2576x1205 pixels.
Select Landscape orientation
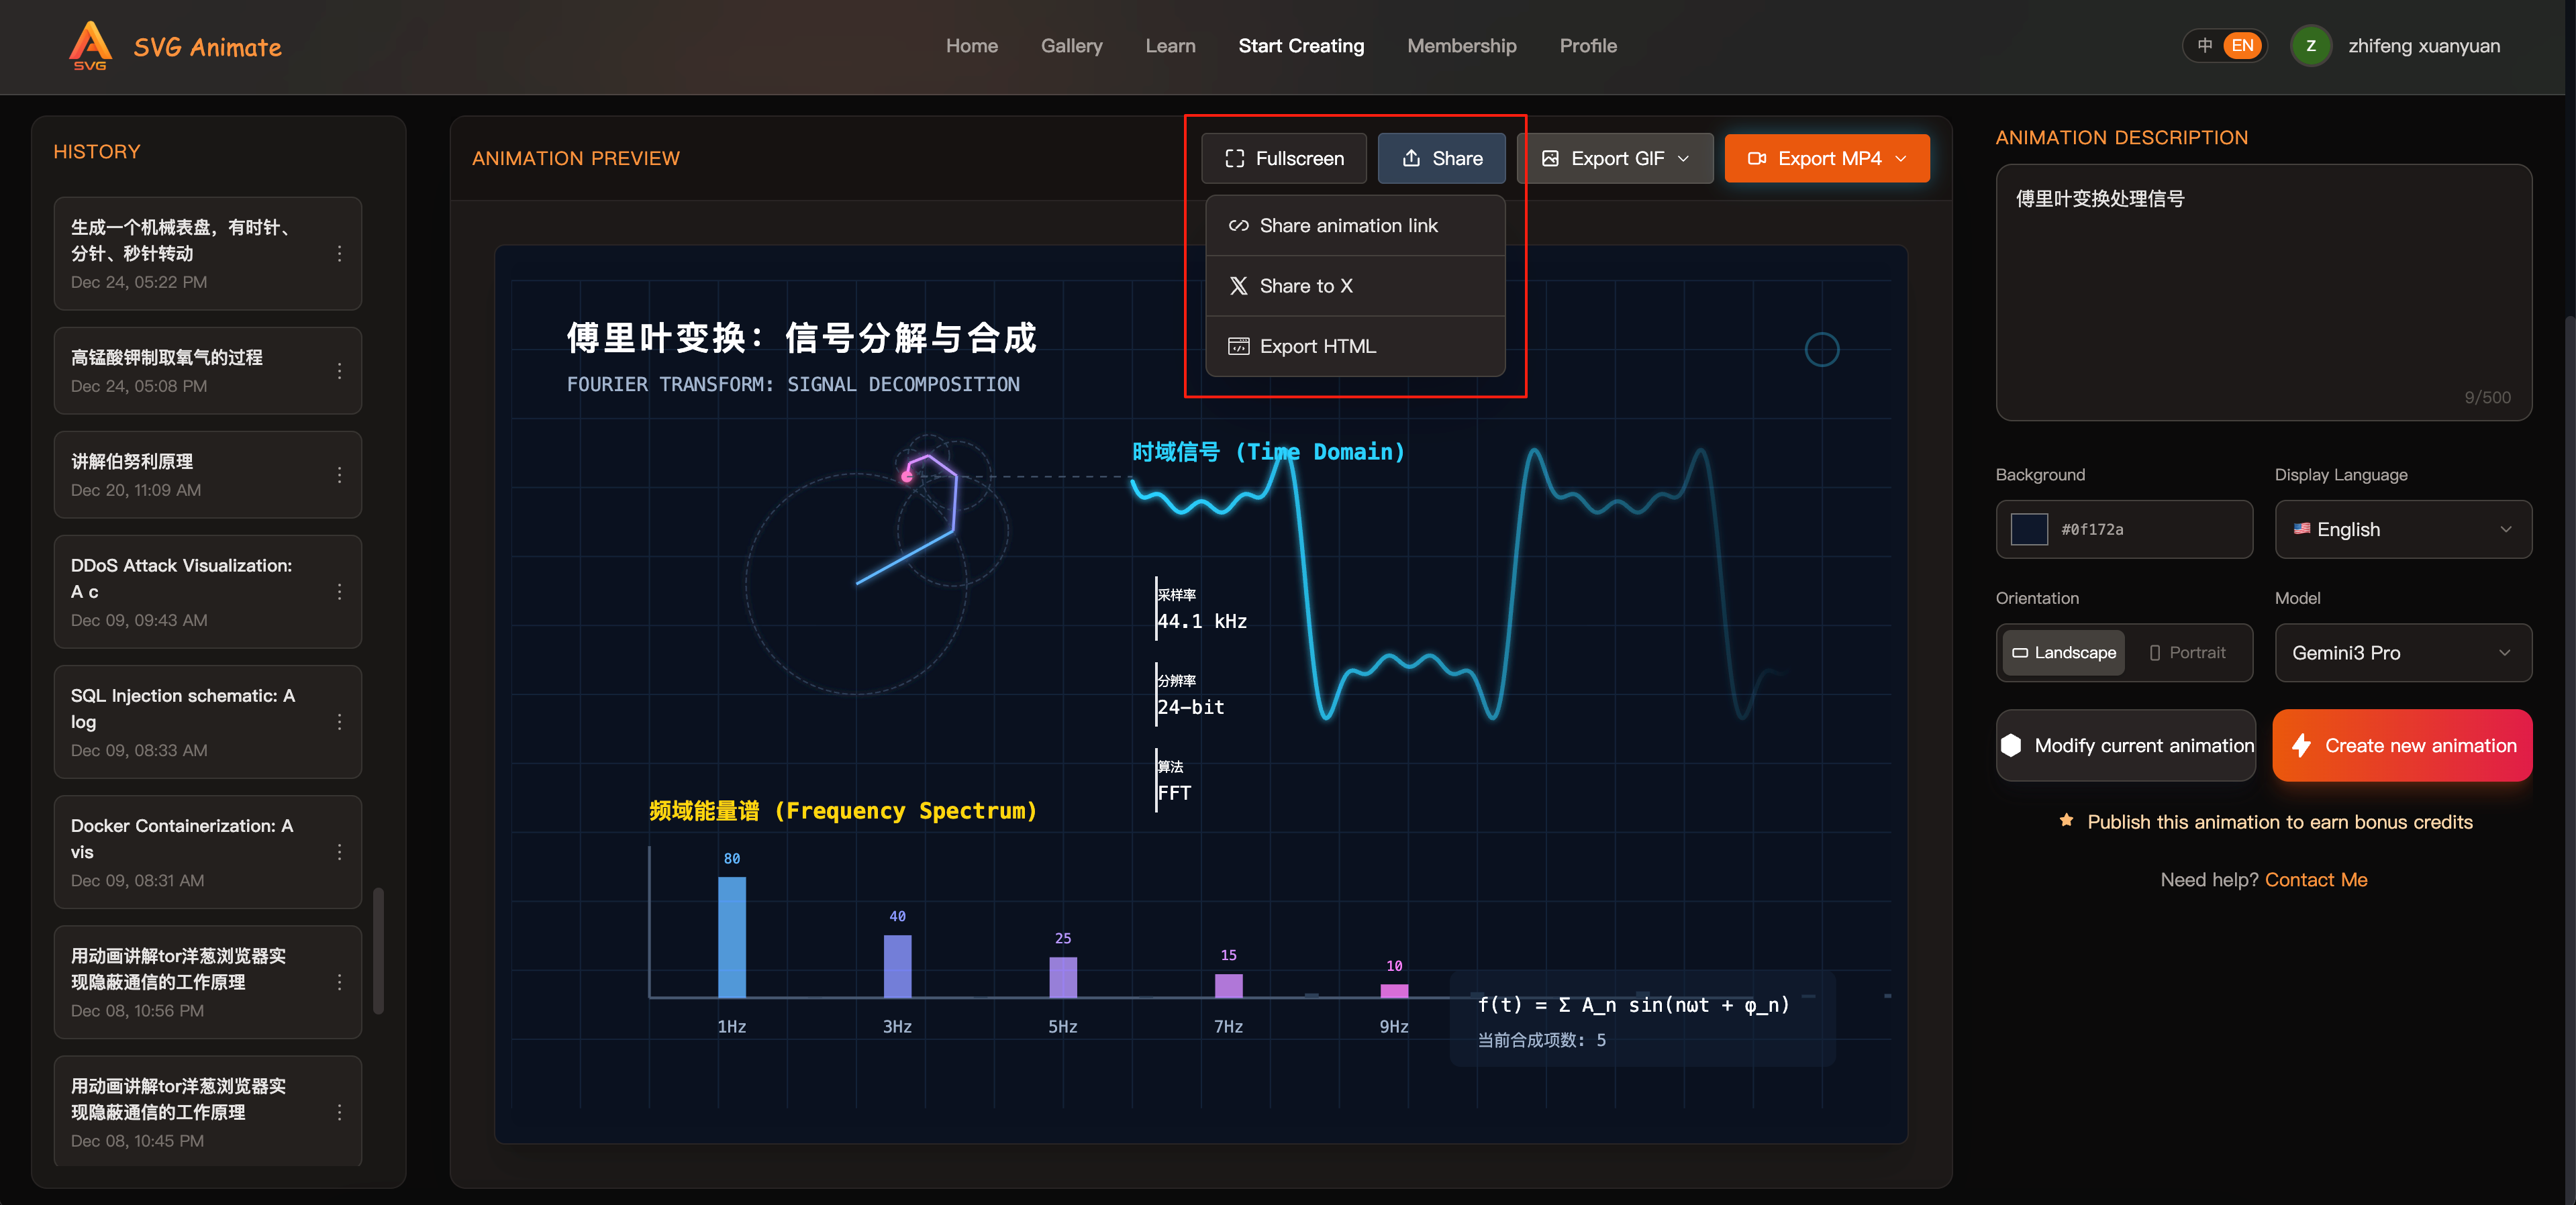tap(2063, 653)
